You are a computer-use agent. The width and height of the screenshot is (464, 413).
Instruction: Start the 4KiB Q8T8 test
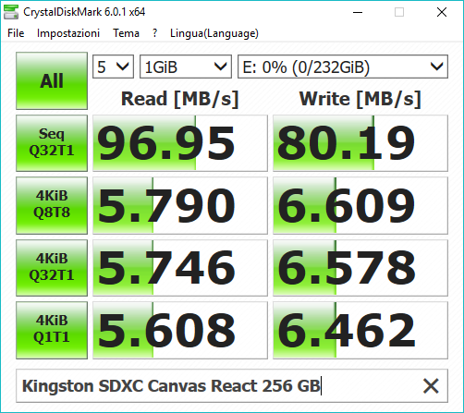(x=52, y=205)
